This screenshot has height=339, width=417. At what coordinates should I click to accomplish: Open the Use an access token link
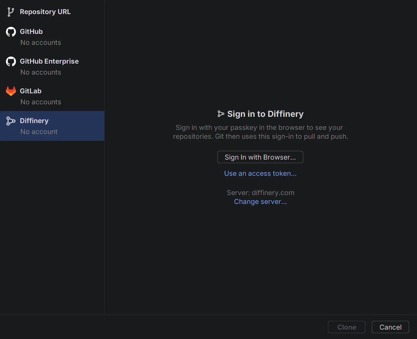tap(260, 173)
